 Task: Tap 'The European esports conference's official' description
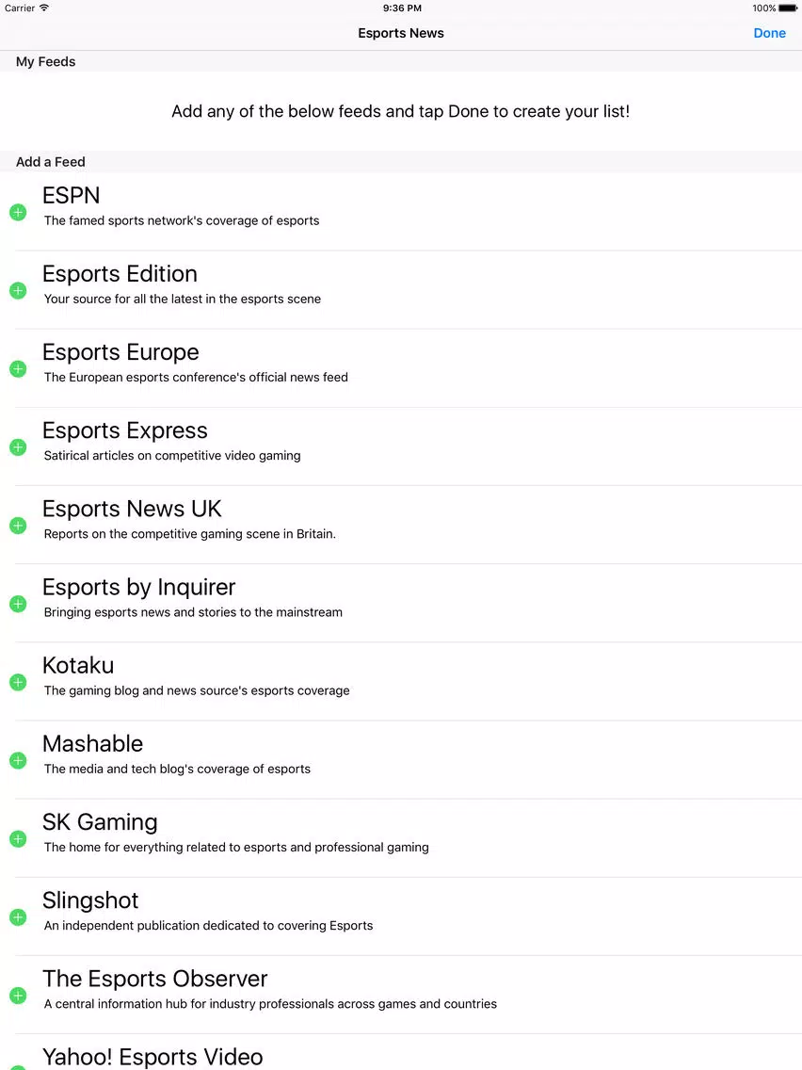tap(196, 378)
